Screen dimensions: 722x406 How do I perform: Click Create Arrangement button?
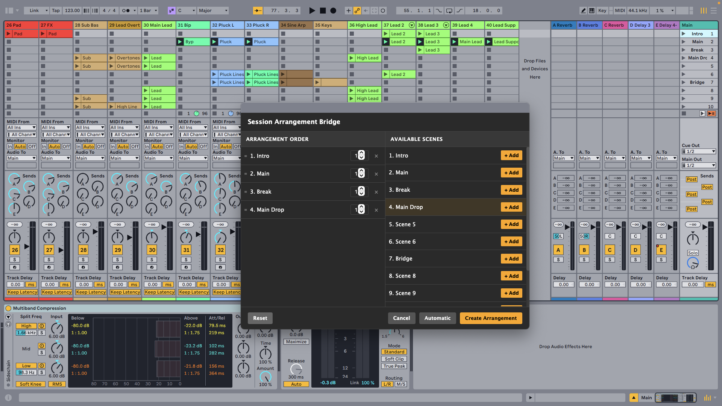(491, 318)
